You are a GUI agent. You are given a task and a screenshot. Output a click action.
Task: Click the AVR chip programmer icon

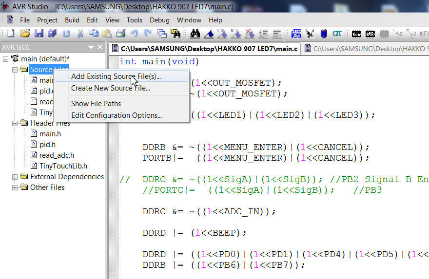coord(370,34)
